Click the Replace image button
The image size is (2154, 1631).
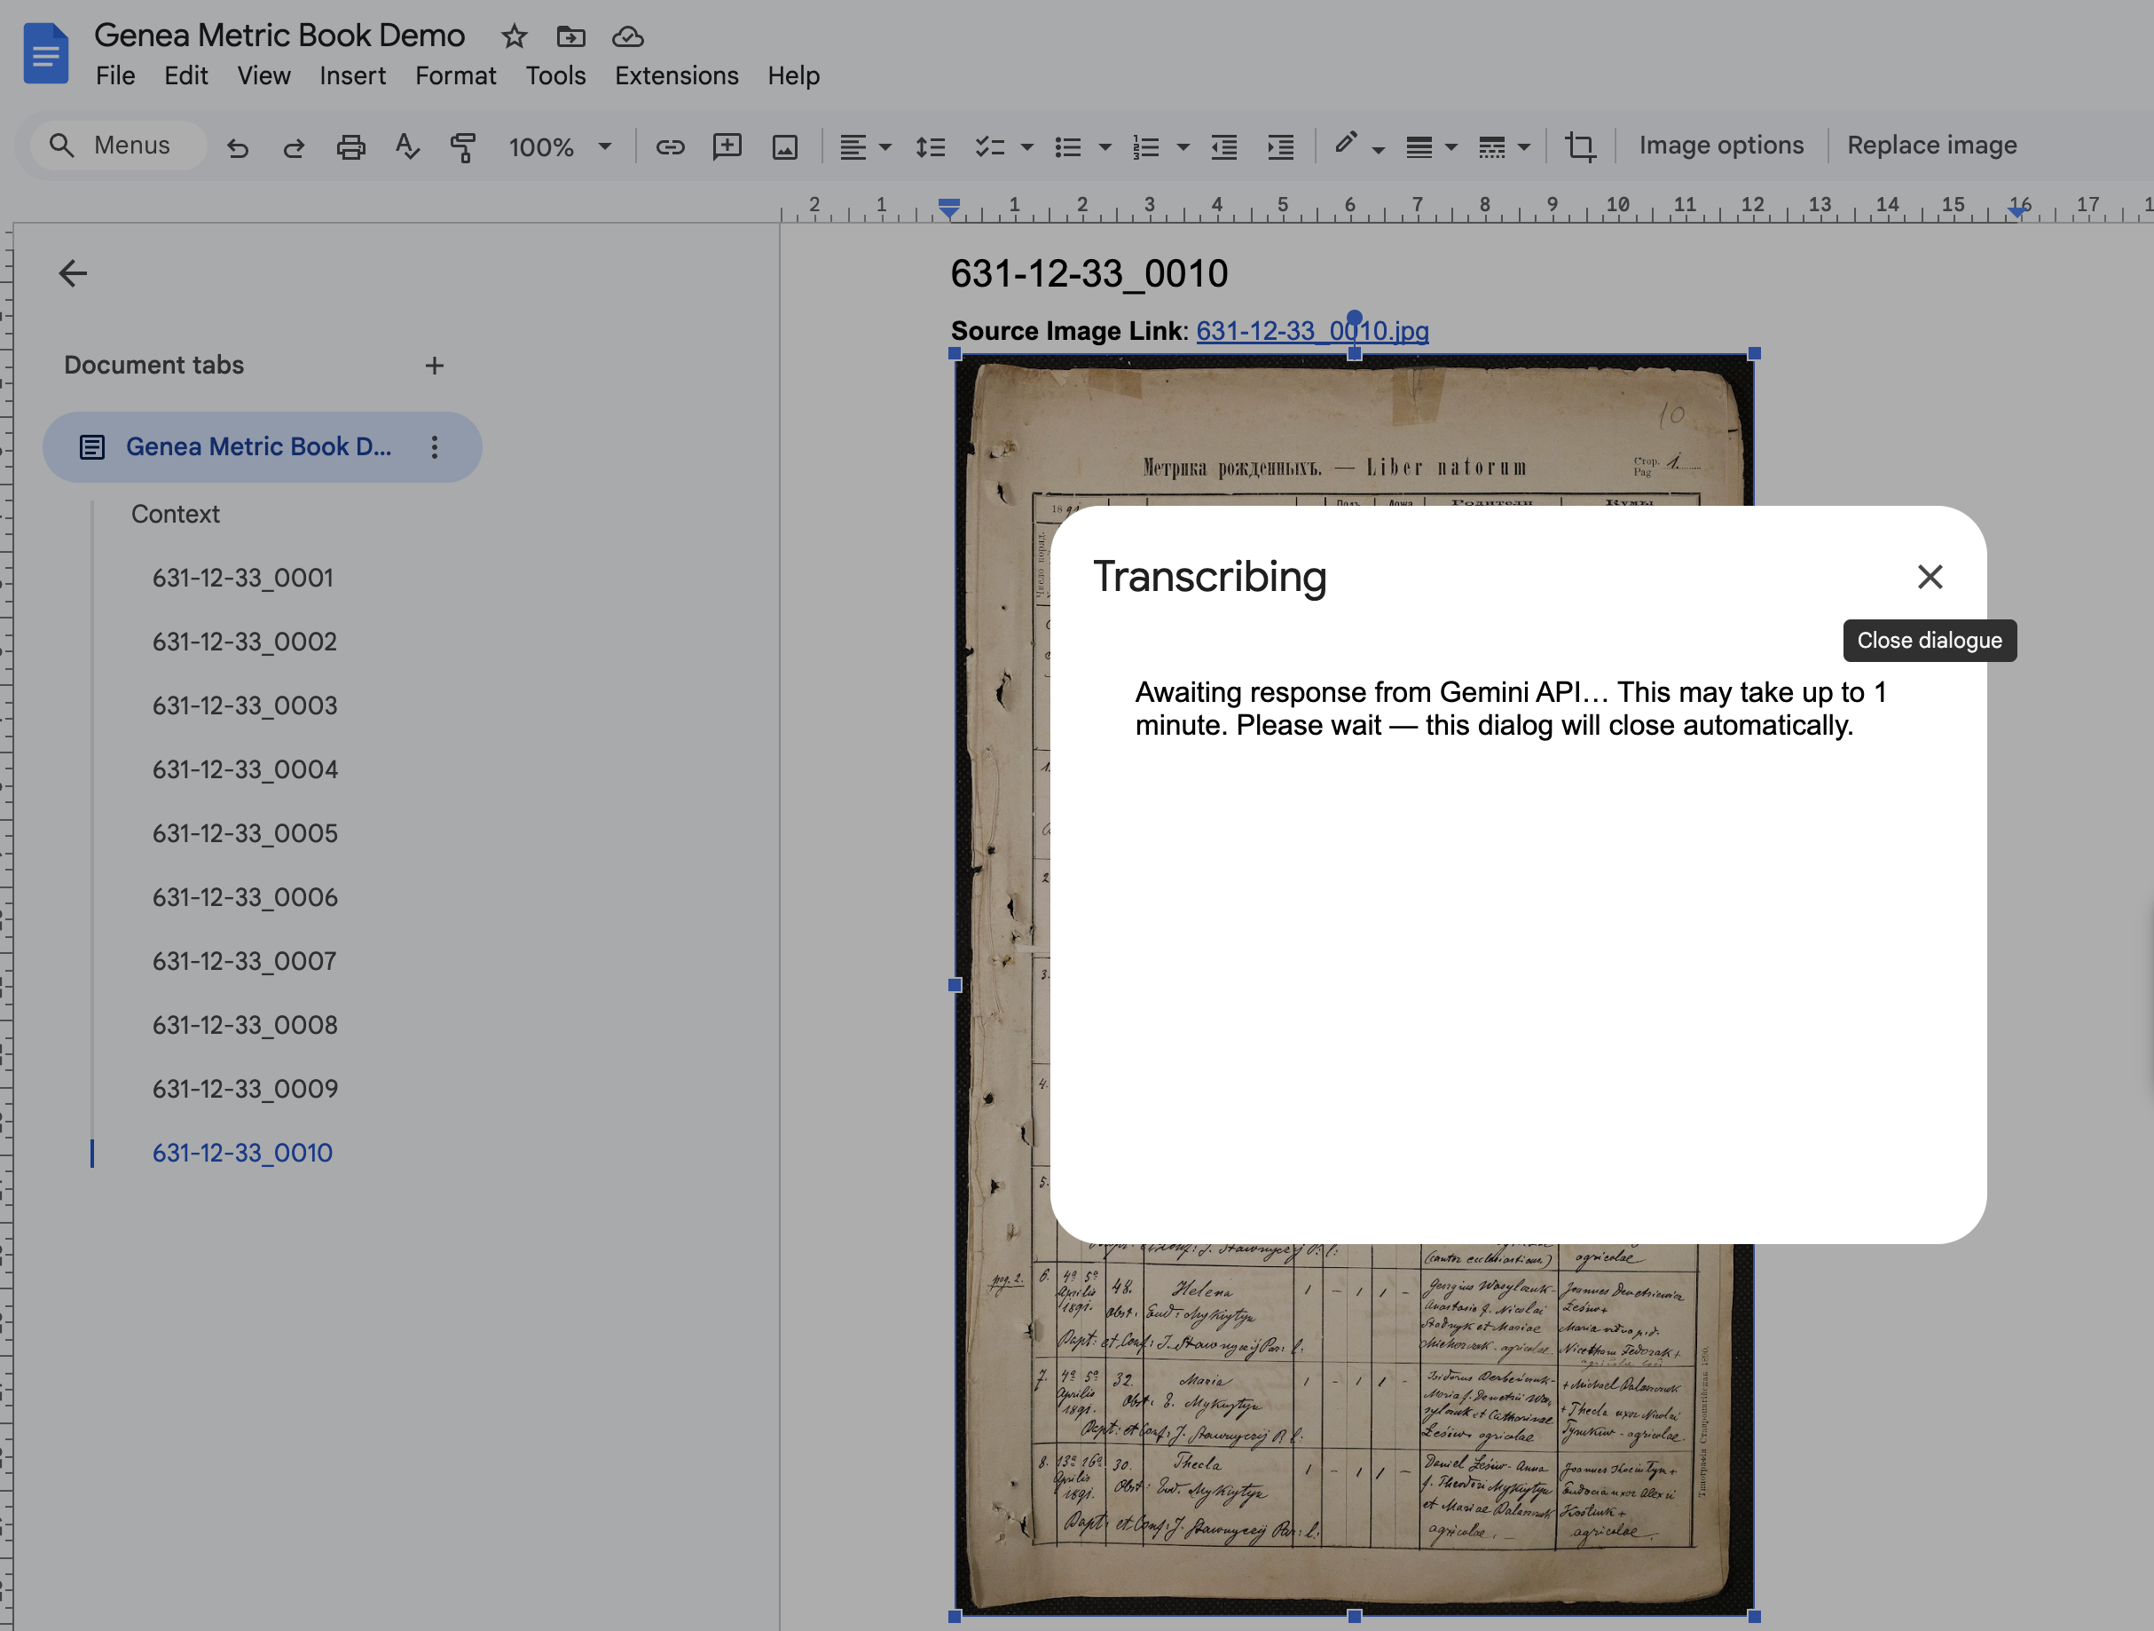[x=1932, y=144]
